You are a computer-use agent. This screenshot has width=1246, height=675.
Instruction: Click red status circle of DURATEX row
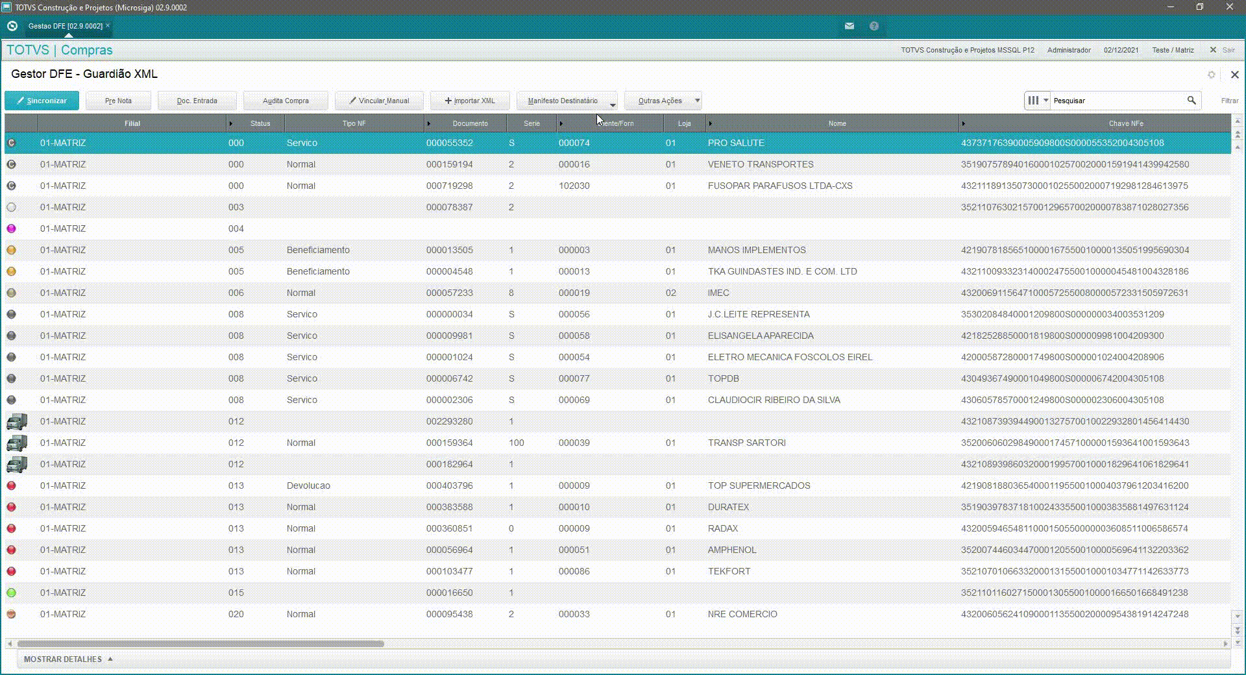coord(11,507)
